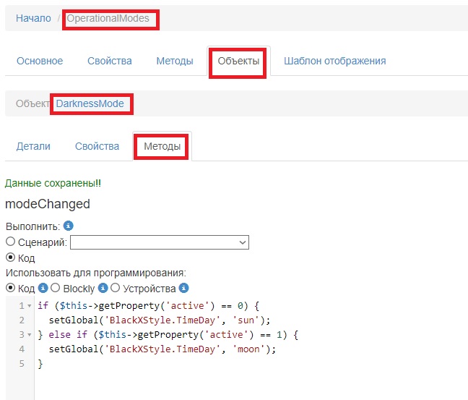Open the class Методы tab in top row
The image size is (468, 400).
(174, 61)
